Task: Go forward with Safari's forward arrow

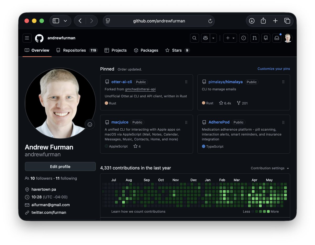Action: pos(92,21)
